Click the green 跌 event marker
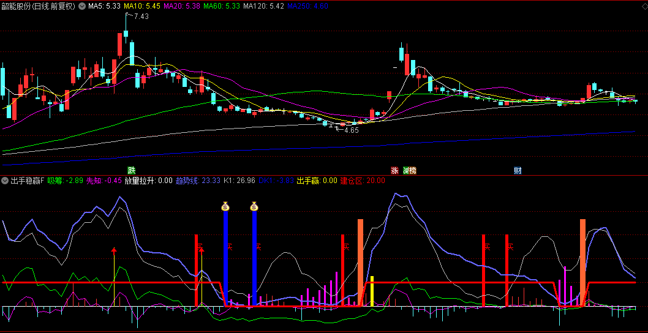 (x=132, y=170)
